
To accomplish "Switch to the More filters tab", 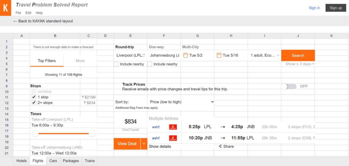I will 80,61.
